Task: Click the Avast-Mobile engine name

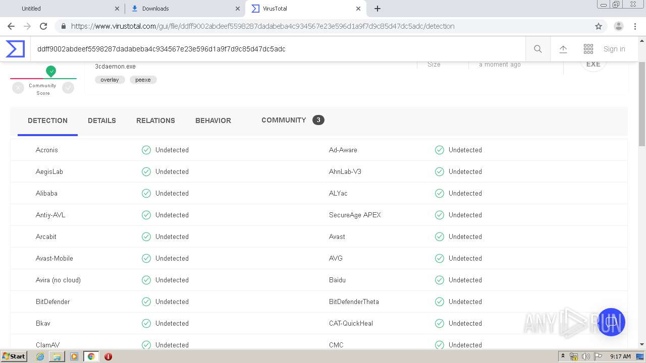Action: click(55, 258)
